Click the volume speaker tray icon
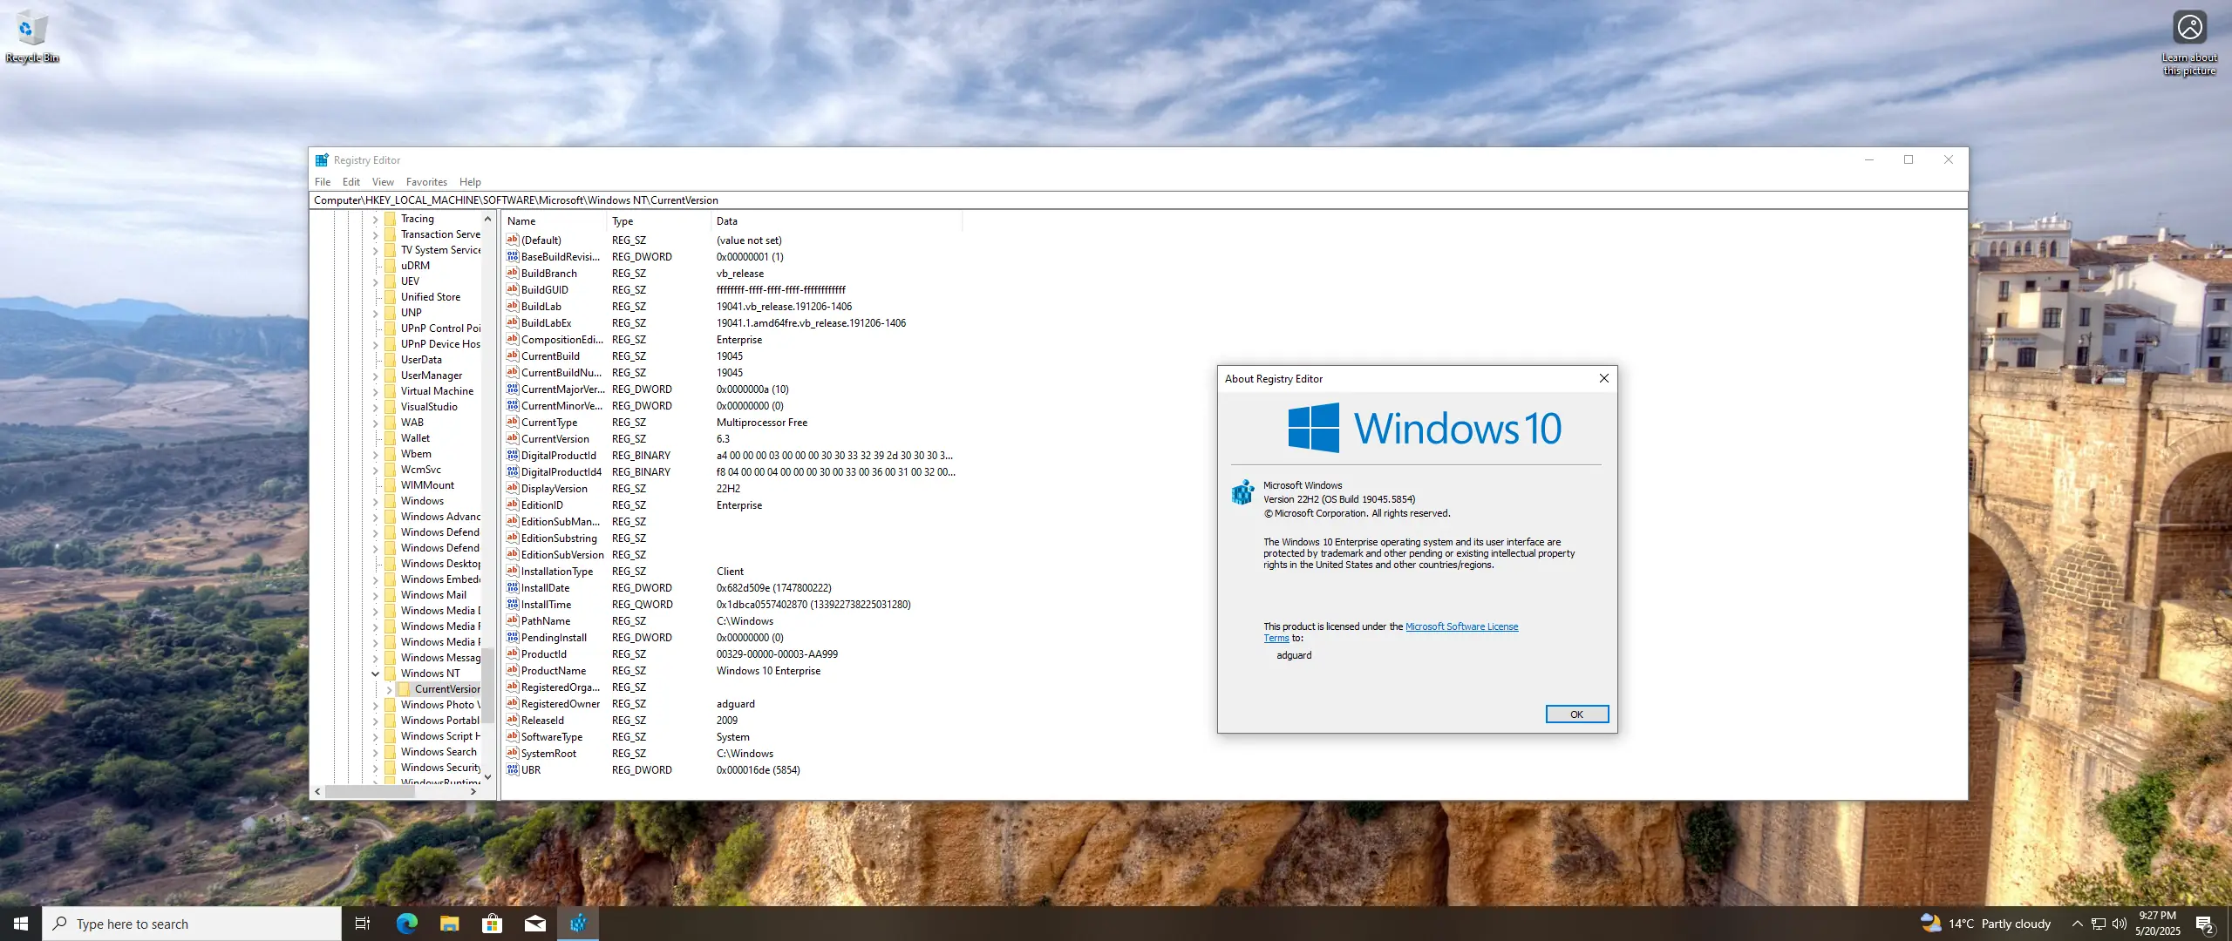 coord(2119,924)
